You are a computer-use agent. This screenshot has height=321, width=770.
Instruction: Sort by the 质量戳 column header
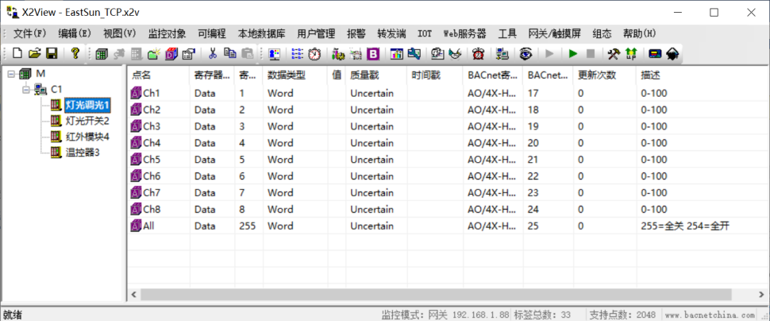(x=376, y=75)
